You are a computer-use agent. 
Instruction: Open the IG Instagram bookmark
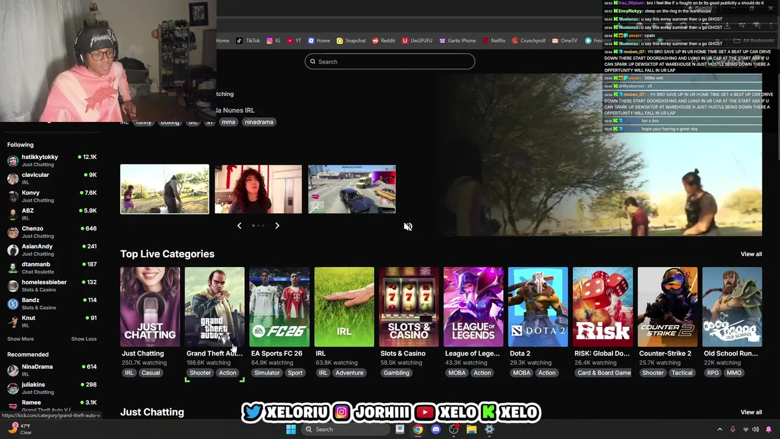tap(274, 41)
